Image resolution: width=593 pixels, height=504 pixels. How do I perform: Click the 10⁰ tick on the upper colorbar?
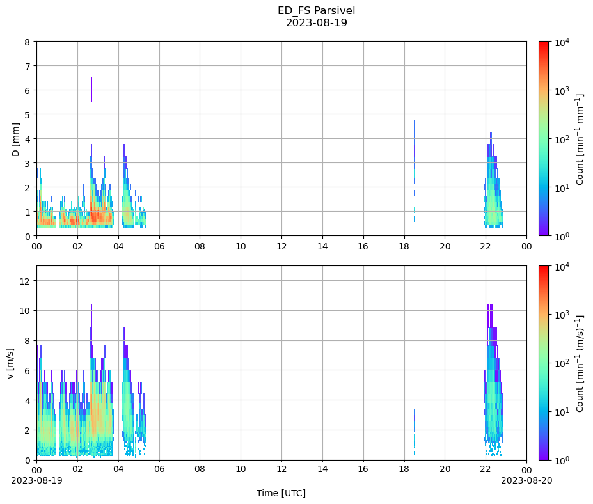click(x=562, y=236)
